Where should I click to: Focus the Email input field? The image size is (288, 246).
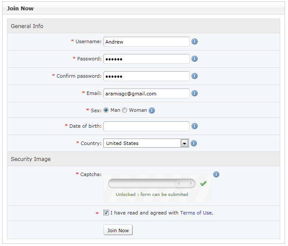click(x=147, y=93)
